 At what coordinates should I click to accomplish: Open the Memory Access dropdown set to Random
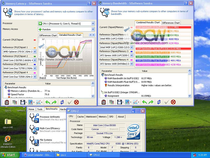point(93,29)
